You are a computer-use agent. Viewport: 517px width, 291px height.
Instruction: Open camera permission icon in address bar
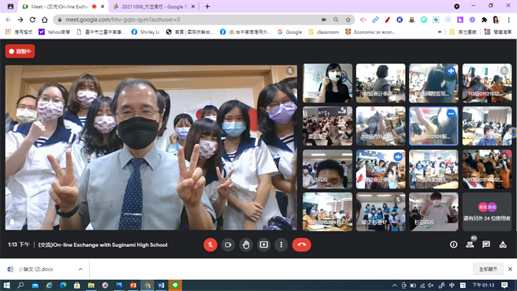(324, 20)
